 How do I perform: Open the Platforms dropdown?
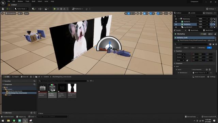click(78, 9)
